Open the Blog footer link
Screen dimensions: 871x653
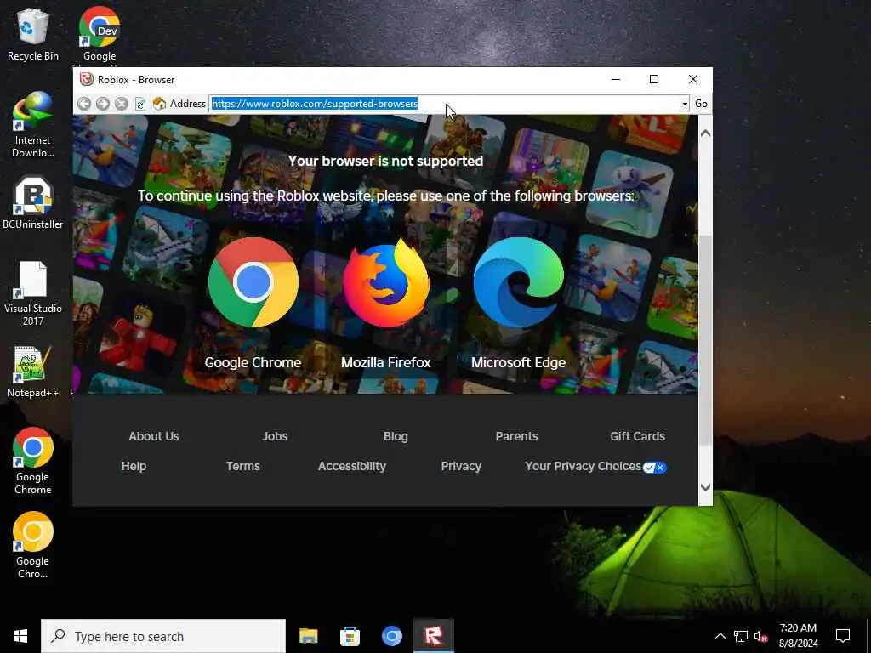tap(396, 436)
